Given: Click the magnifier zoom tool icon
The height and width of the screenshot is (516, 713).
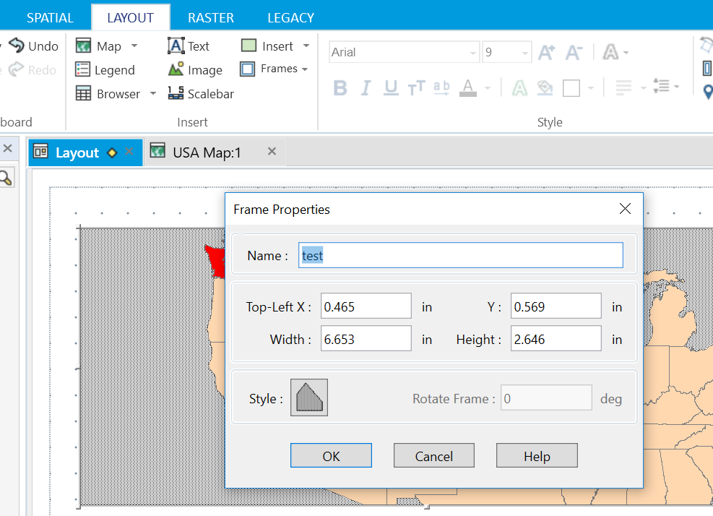Looking at the screenshot, I should pyautogui.click(x=6, y=178).
